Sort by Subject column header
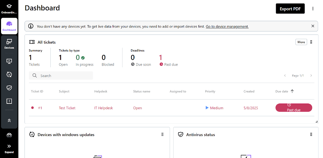Viewport: 323px width, 158px height. (64, 91)
